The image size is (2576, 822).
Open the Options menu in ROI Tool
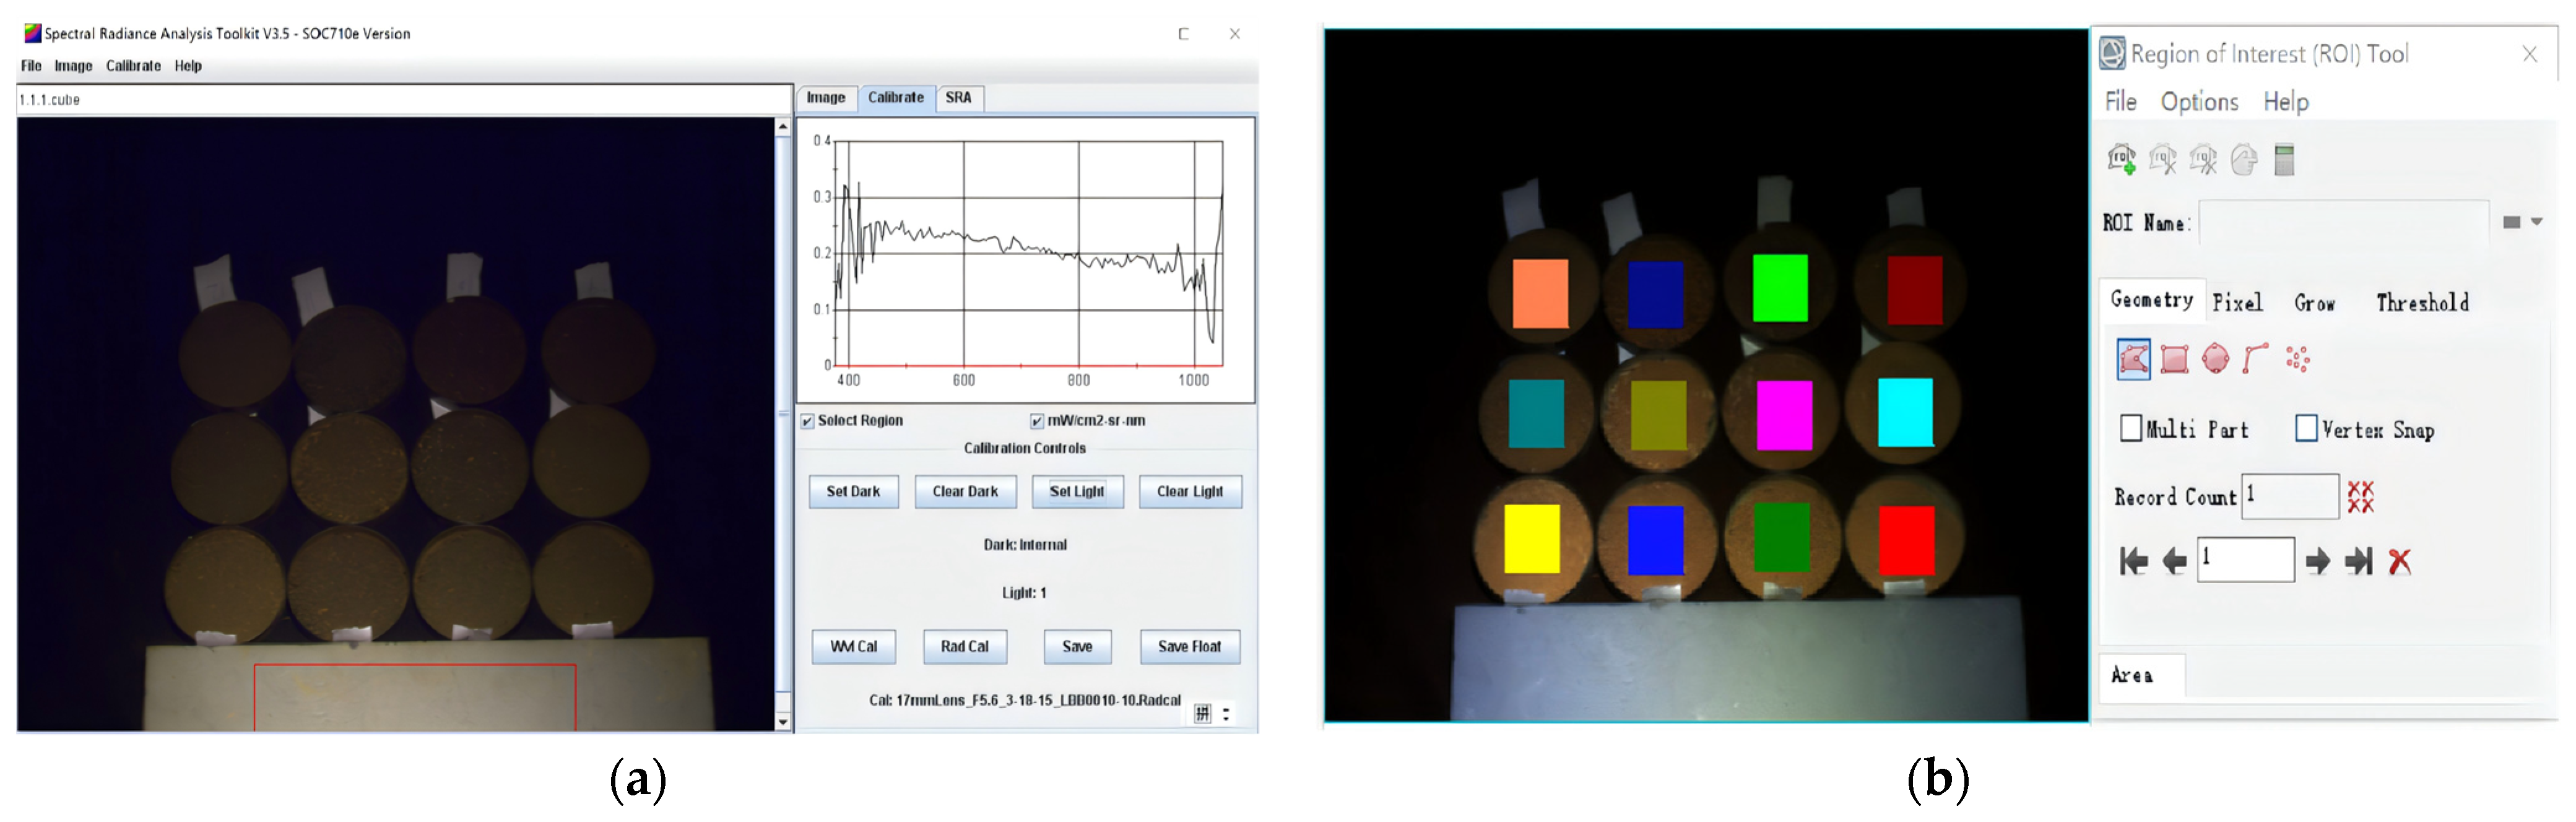tap(2199, 102)
